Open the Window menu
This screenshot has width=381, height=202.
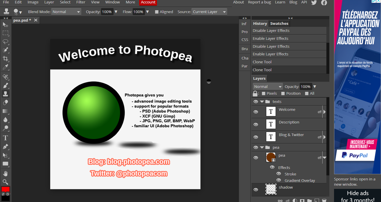click(113, 2)
